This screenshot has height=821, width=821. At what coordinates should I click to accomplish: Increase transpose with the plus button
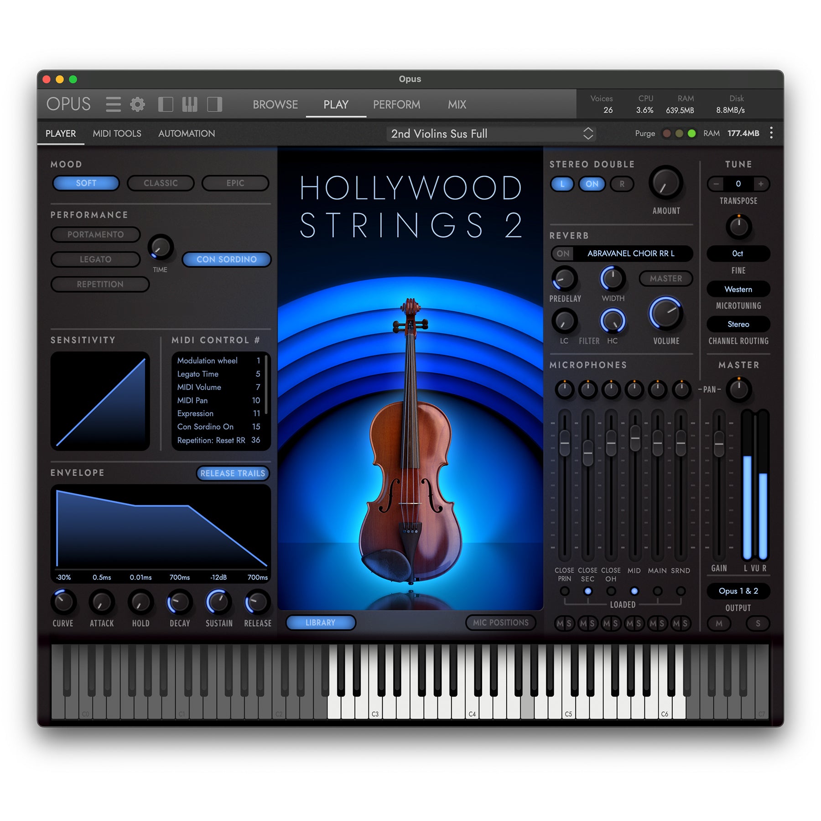(760, 184)
